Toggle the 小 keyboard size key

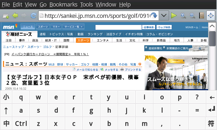point(6,97)
